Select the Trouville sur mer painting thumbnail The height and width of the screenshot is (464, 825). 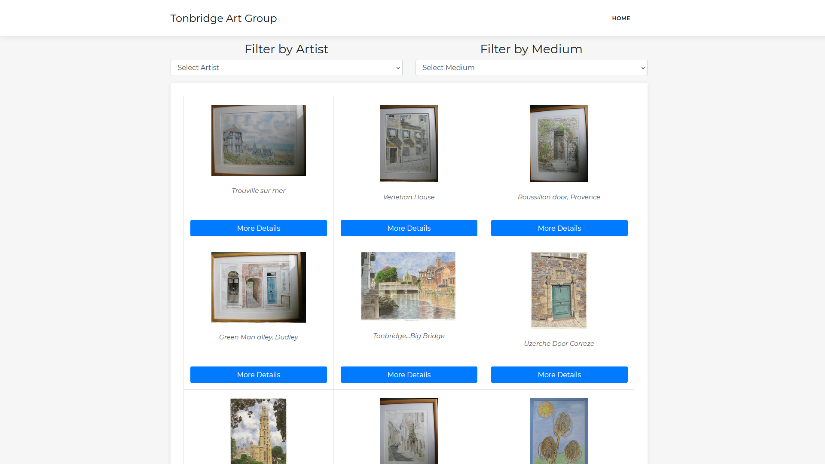coord(259,140)
